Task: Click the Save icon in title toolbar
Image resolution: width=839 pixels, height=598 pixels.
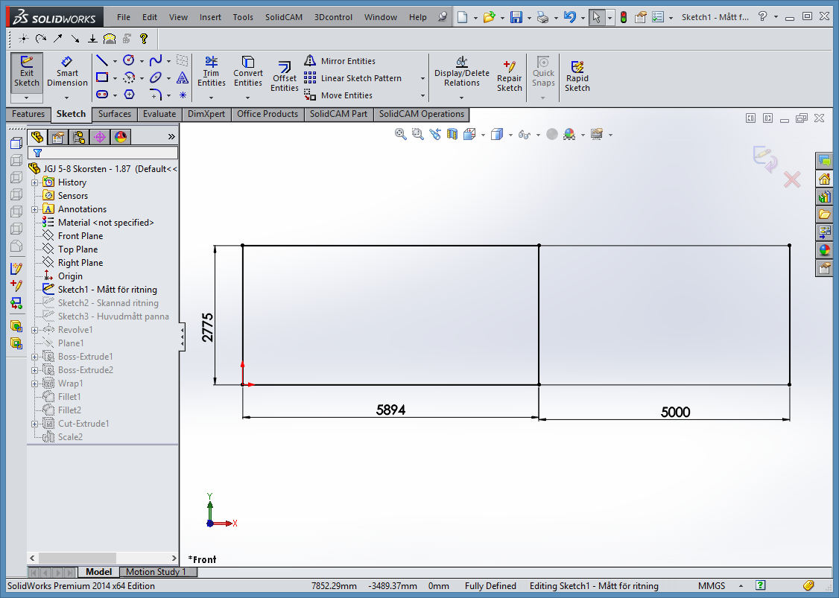Action: click(516, 17)
